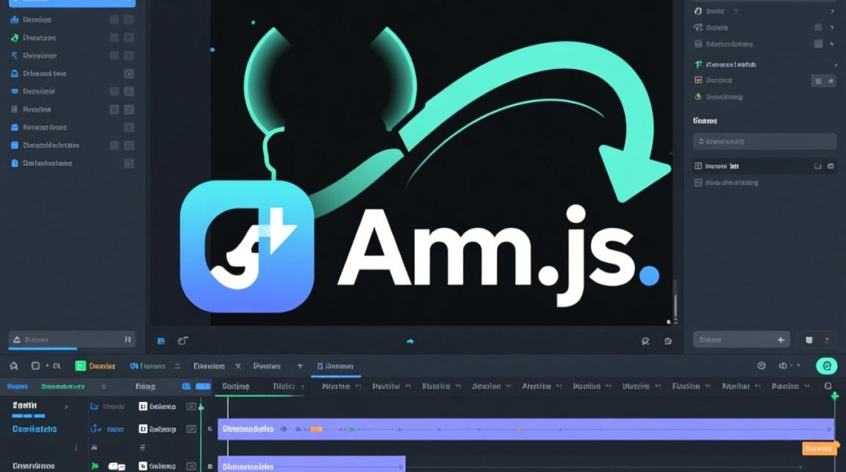The image size is (846, 472).
Task: Select the blue underlined tab in timeline toolbar
Action: pyautogui.click(x=336, y=366)
